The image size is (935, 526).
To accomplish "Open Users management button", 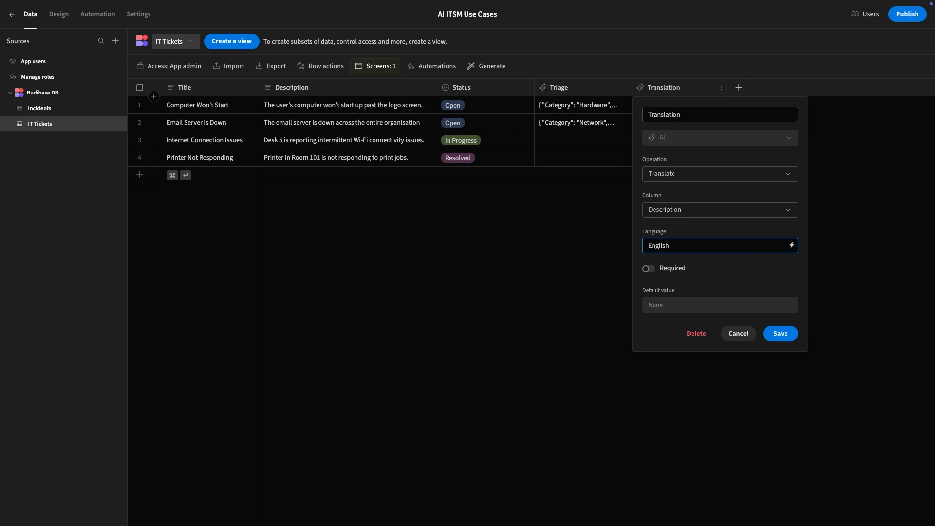I will tap(865, 14).
